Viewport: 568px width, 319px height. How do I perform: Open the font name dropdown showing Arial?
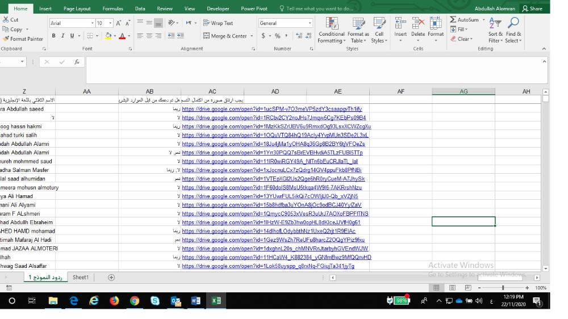click(93, 23)
